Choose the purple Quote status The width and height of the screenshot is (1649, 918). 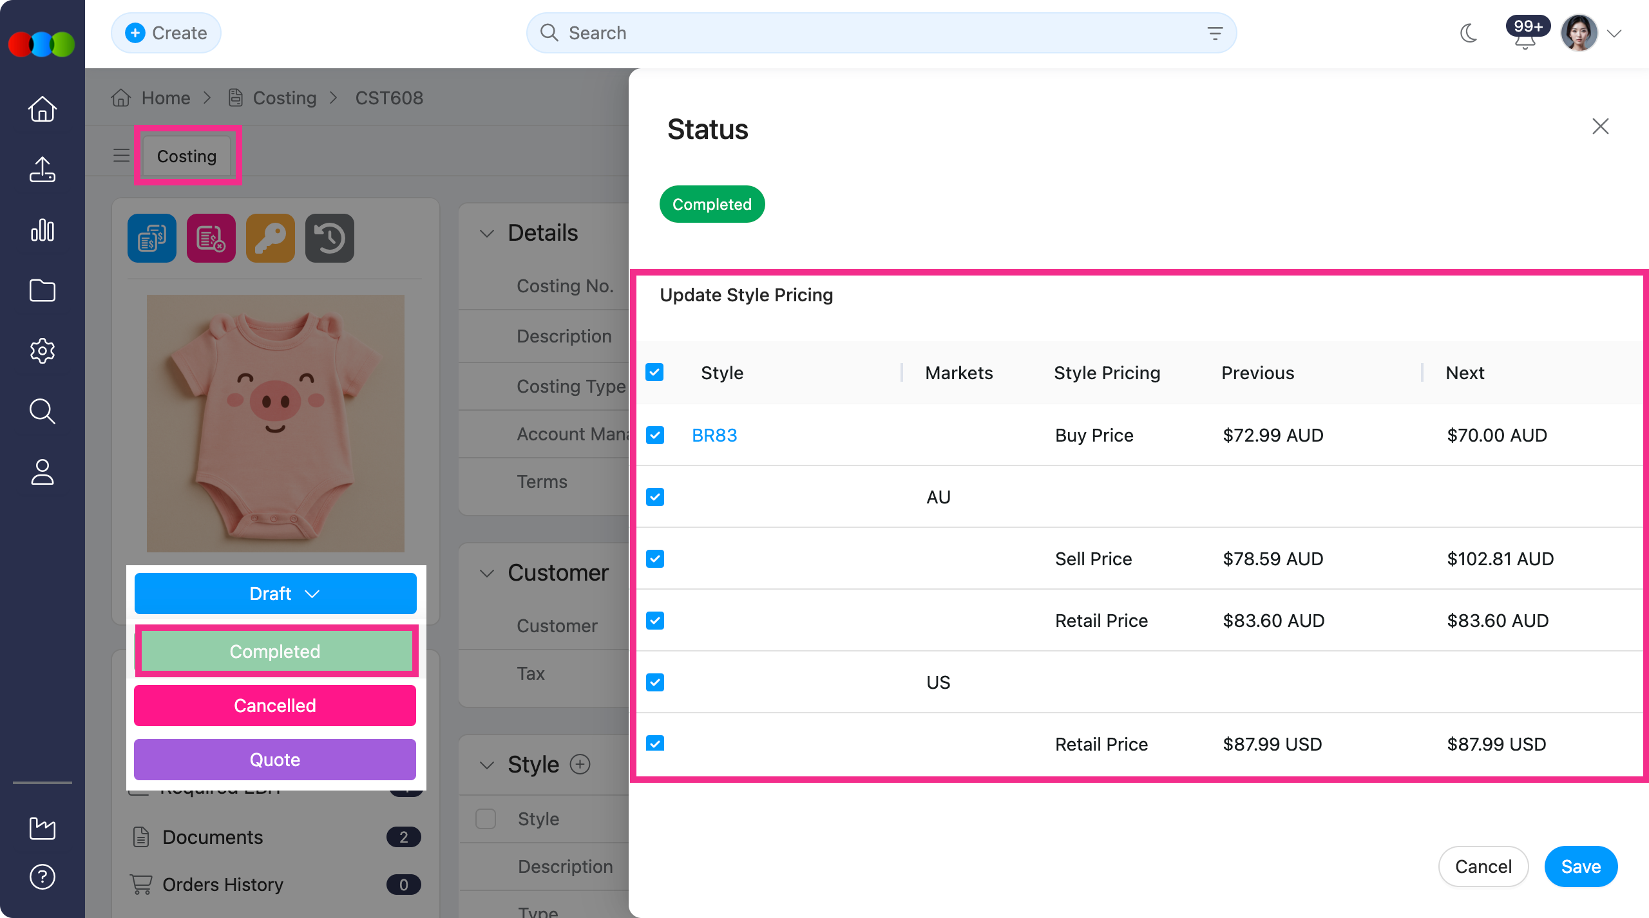tap(275, 760)
